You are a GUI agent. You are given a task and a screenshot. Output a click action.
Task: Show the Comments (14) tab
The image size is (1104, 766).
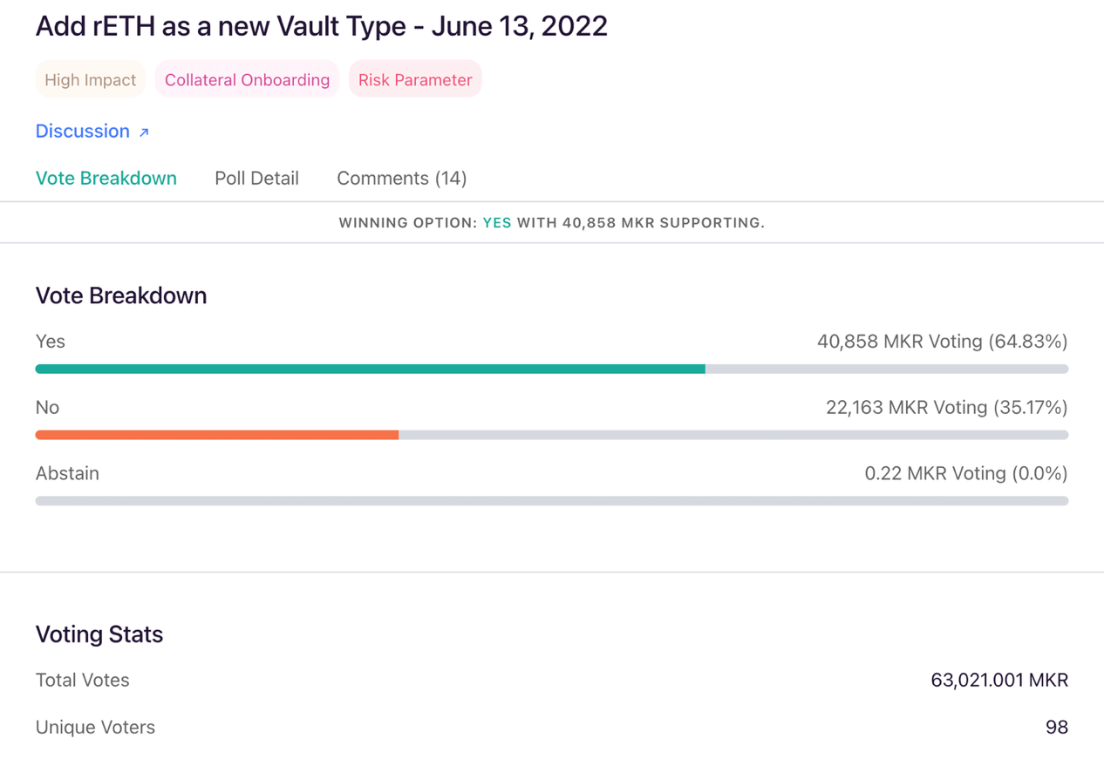(401, 179)
